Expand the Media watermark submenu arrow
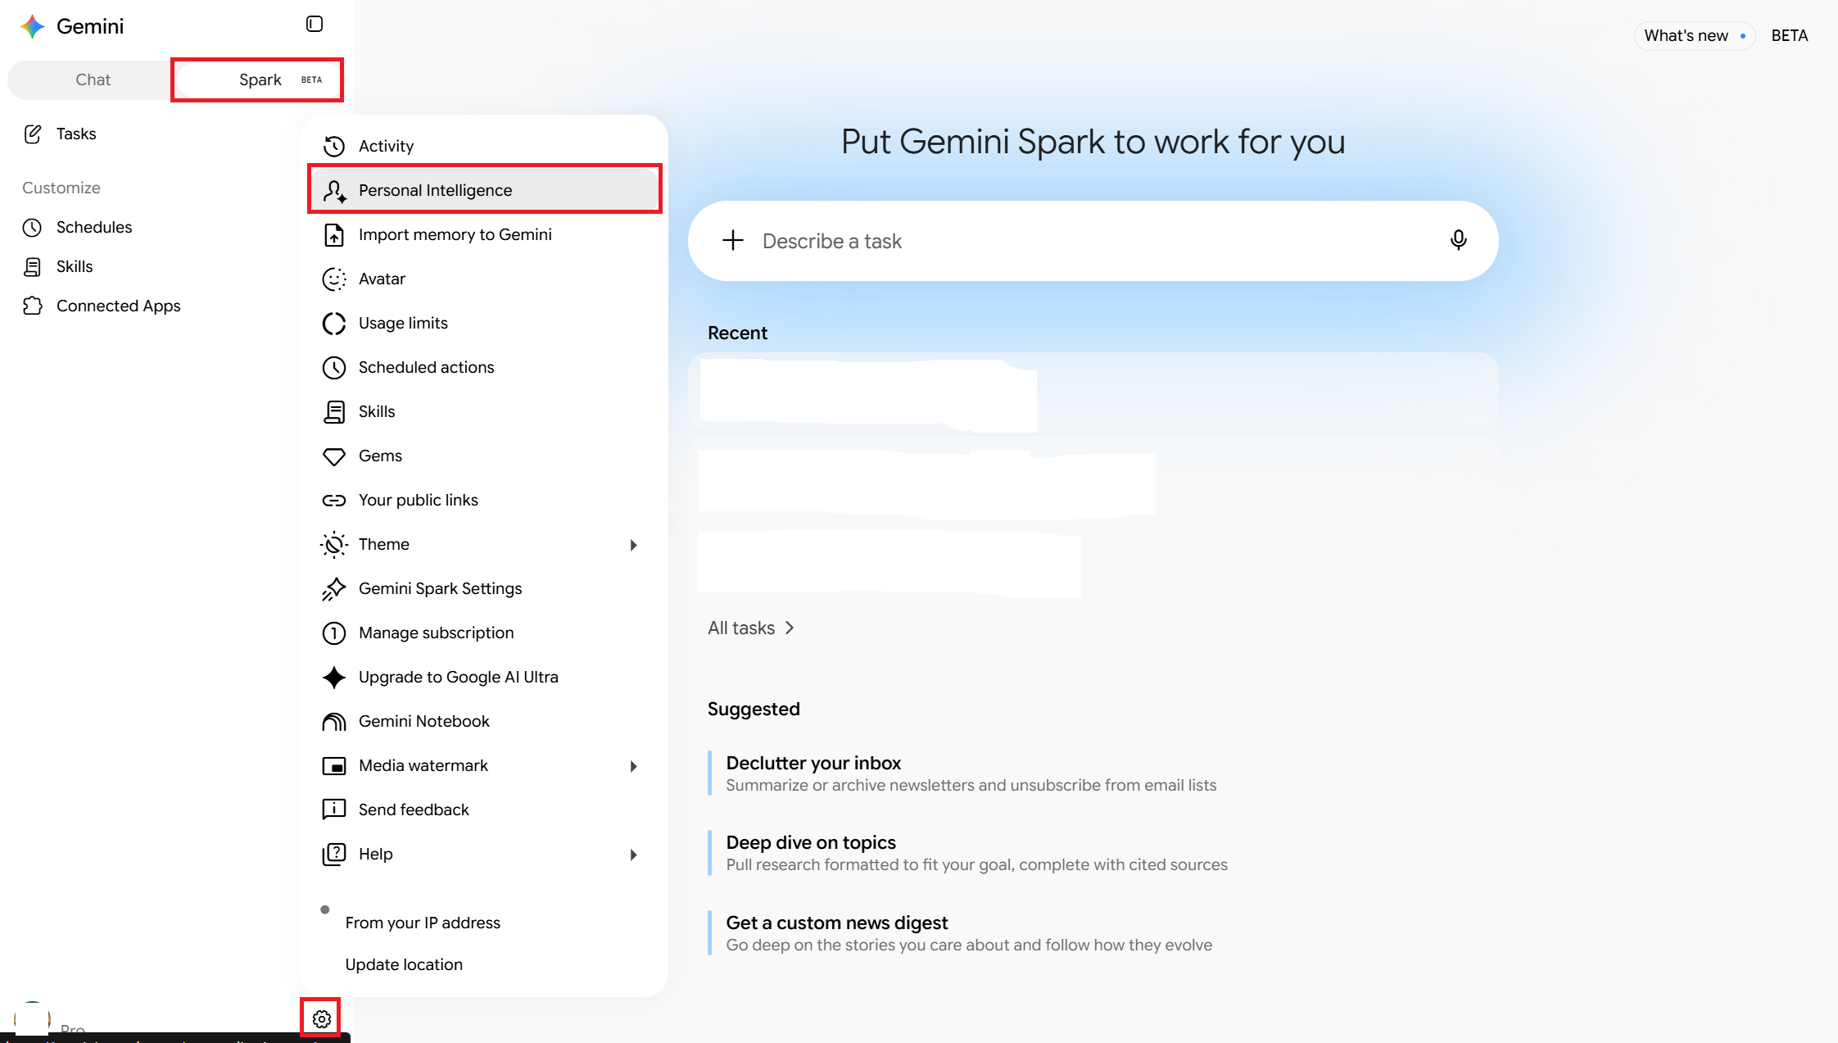 [633, 766]
